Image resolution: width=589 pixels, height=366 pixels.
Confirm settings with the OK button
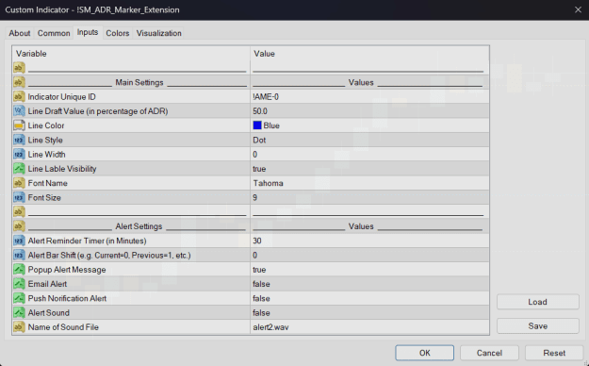pyautogui.click(x=424, y=353)
